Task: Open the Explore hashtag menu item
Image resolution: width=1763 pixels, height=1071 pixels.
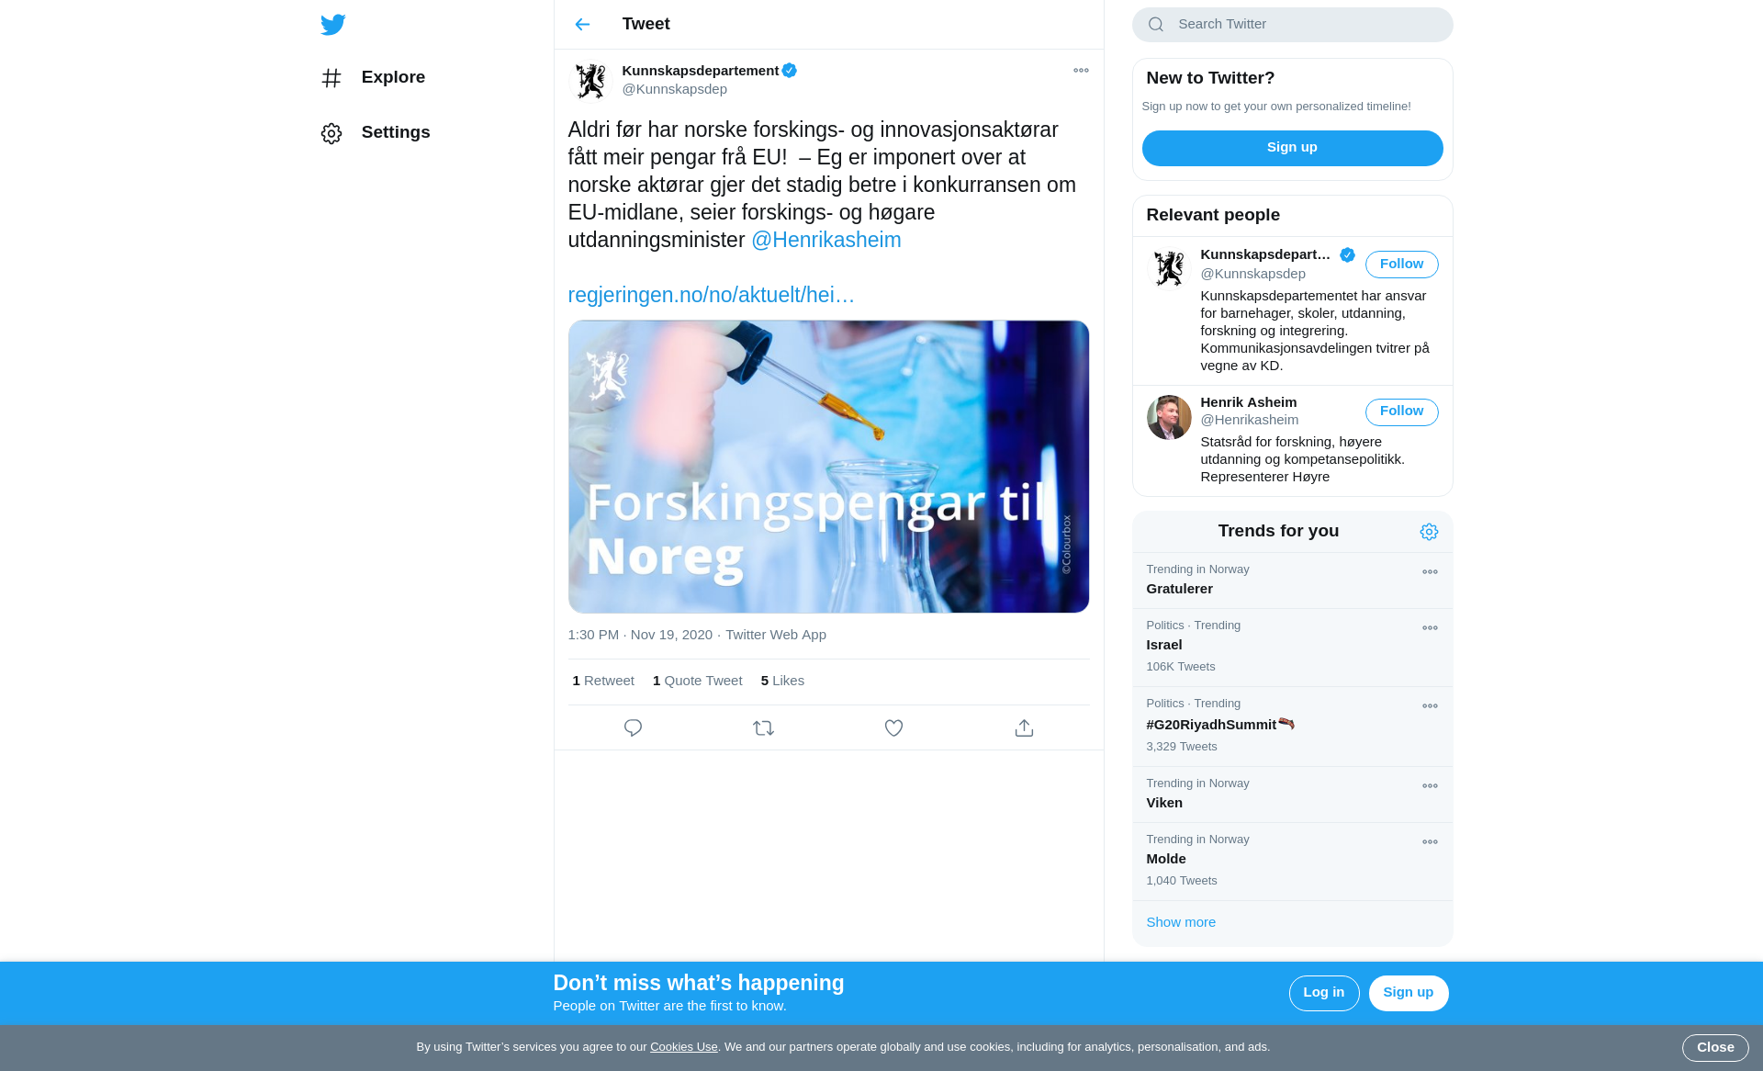Action: (373, 78)
